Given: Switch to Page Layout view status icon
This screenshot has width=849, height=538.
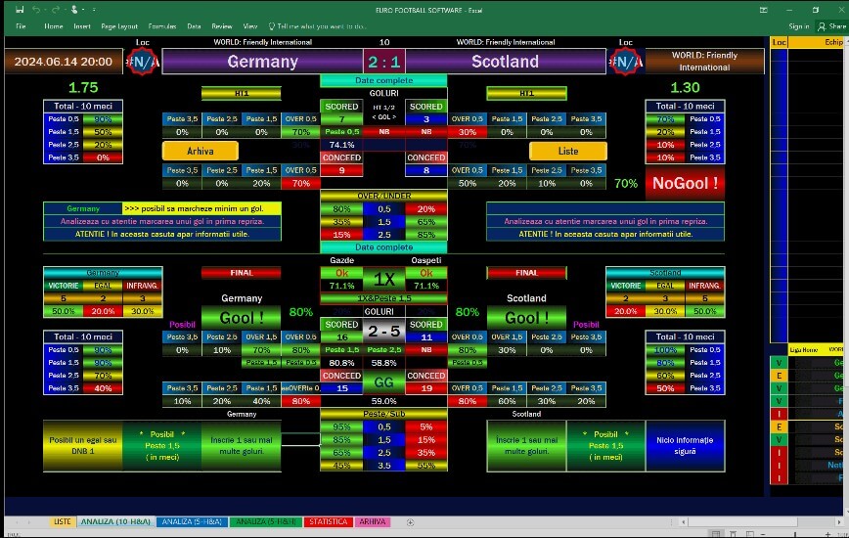Looking at the screenshot, I should point(734,534).
